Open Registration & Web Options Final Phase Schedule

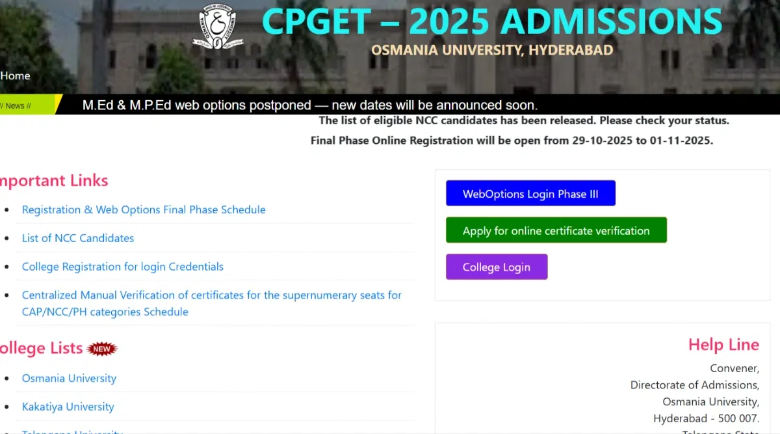pos(144,210)
